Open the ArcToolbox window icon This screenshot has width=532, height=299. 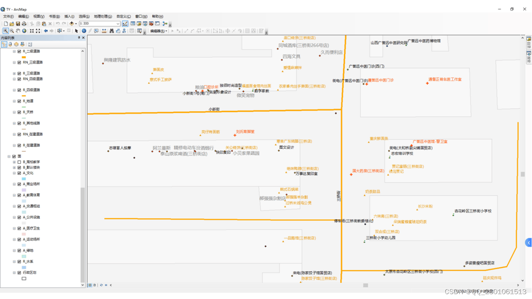click(x=151, y=24)
